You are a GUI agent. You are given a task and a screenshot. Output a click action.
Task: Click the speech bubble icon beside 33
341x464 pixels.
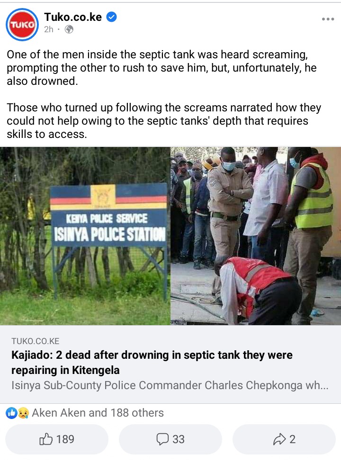tap(162, 439)
